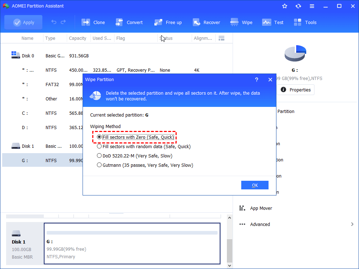Sort by the Name column header
Screen dimensions: 359x269
coord(27,38)
